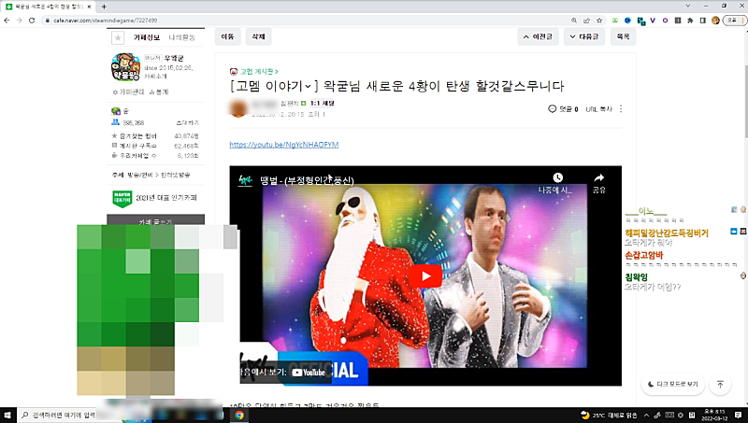Open the Chrome profile avatar

coord(715,21)
